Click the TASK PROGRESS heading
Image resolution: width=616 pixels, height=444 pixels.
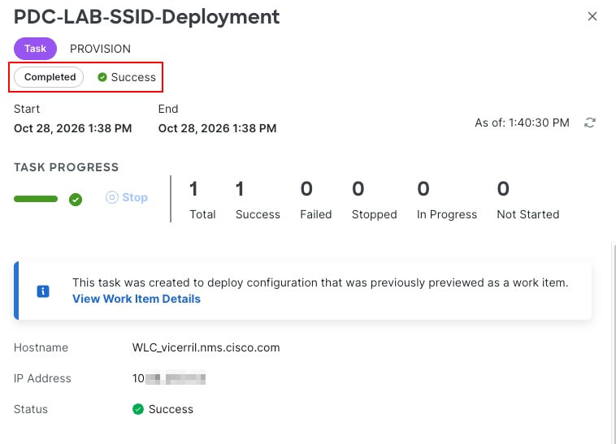66,167
